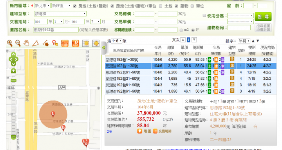Select the point-pick marker tool
Image resolution: width=282 pixels, height=150 pixels.
click(x=55, y=43)
